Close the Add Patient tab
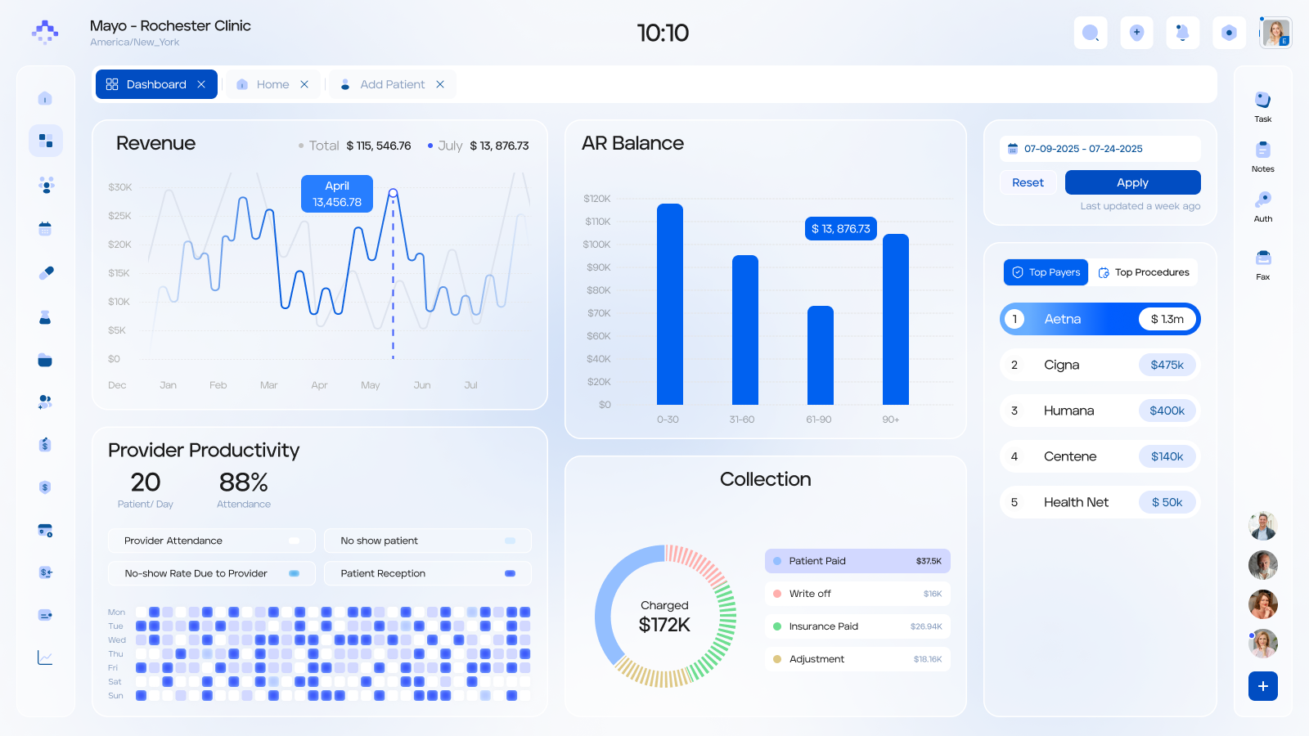 pyautogui.click(x=440, y=84)
